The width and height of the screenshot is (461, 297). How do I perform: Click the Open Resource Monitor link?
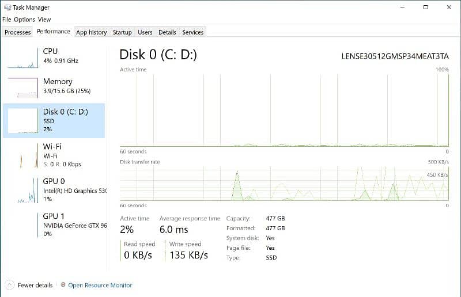(100, 285)
